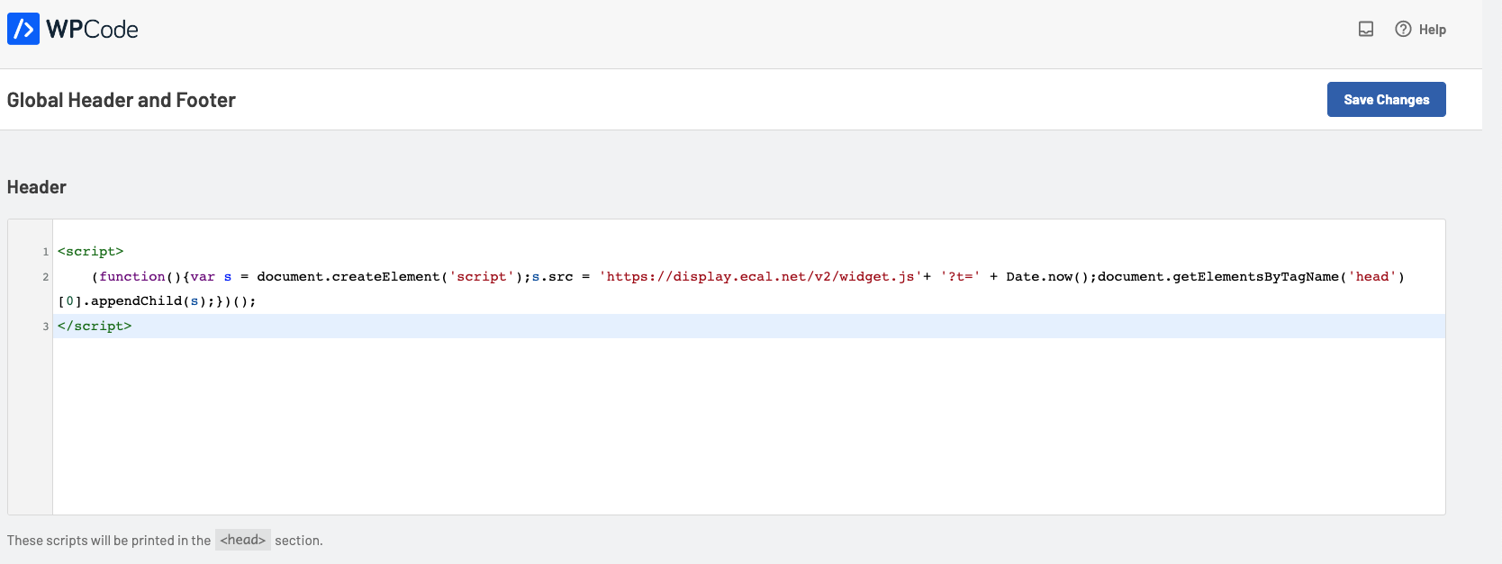Viewport: 1502px width, 564px height.
Task: Click the Help question mark icon
Action: [1403, 29]
